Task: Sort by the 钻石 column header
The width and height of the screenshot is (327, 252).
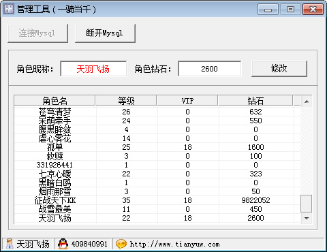Action: point(255,101)
